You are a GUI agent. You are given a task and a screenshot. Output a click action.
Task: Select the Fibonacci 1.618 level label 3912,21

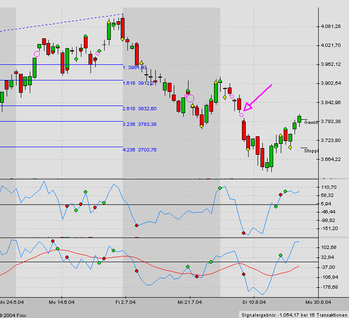pyautogui.click(x=139, y=83)
